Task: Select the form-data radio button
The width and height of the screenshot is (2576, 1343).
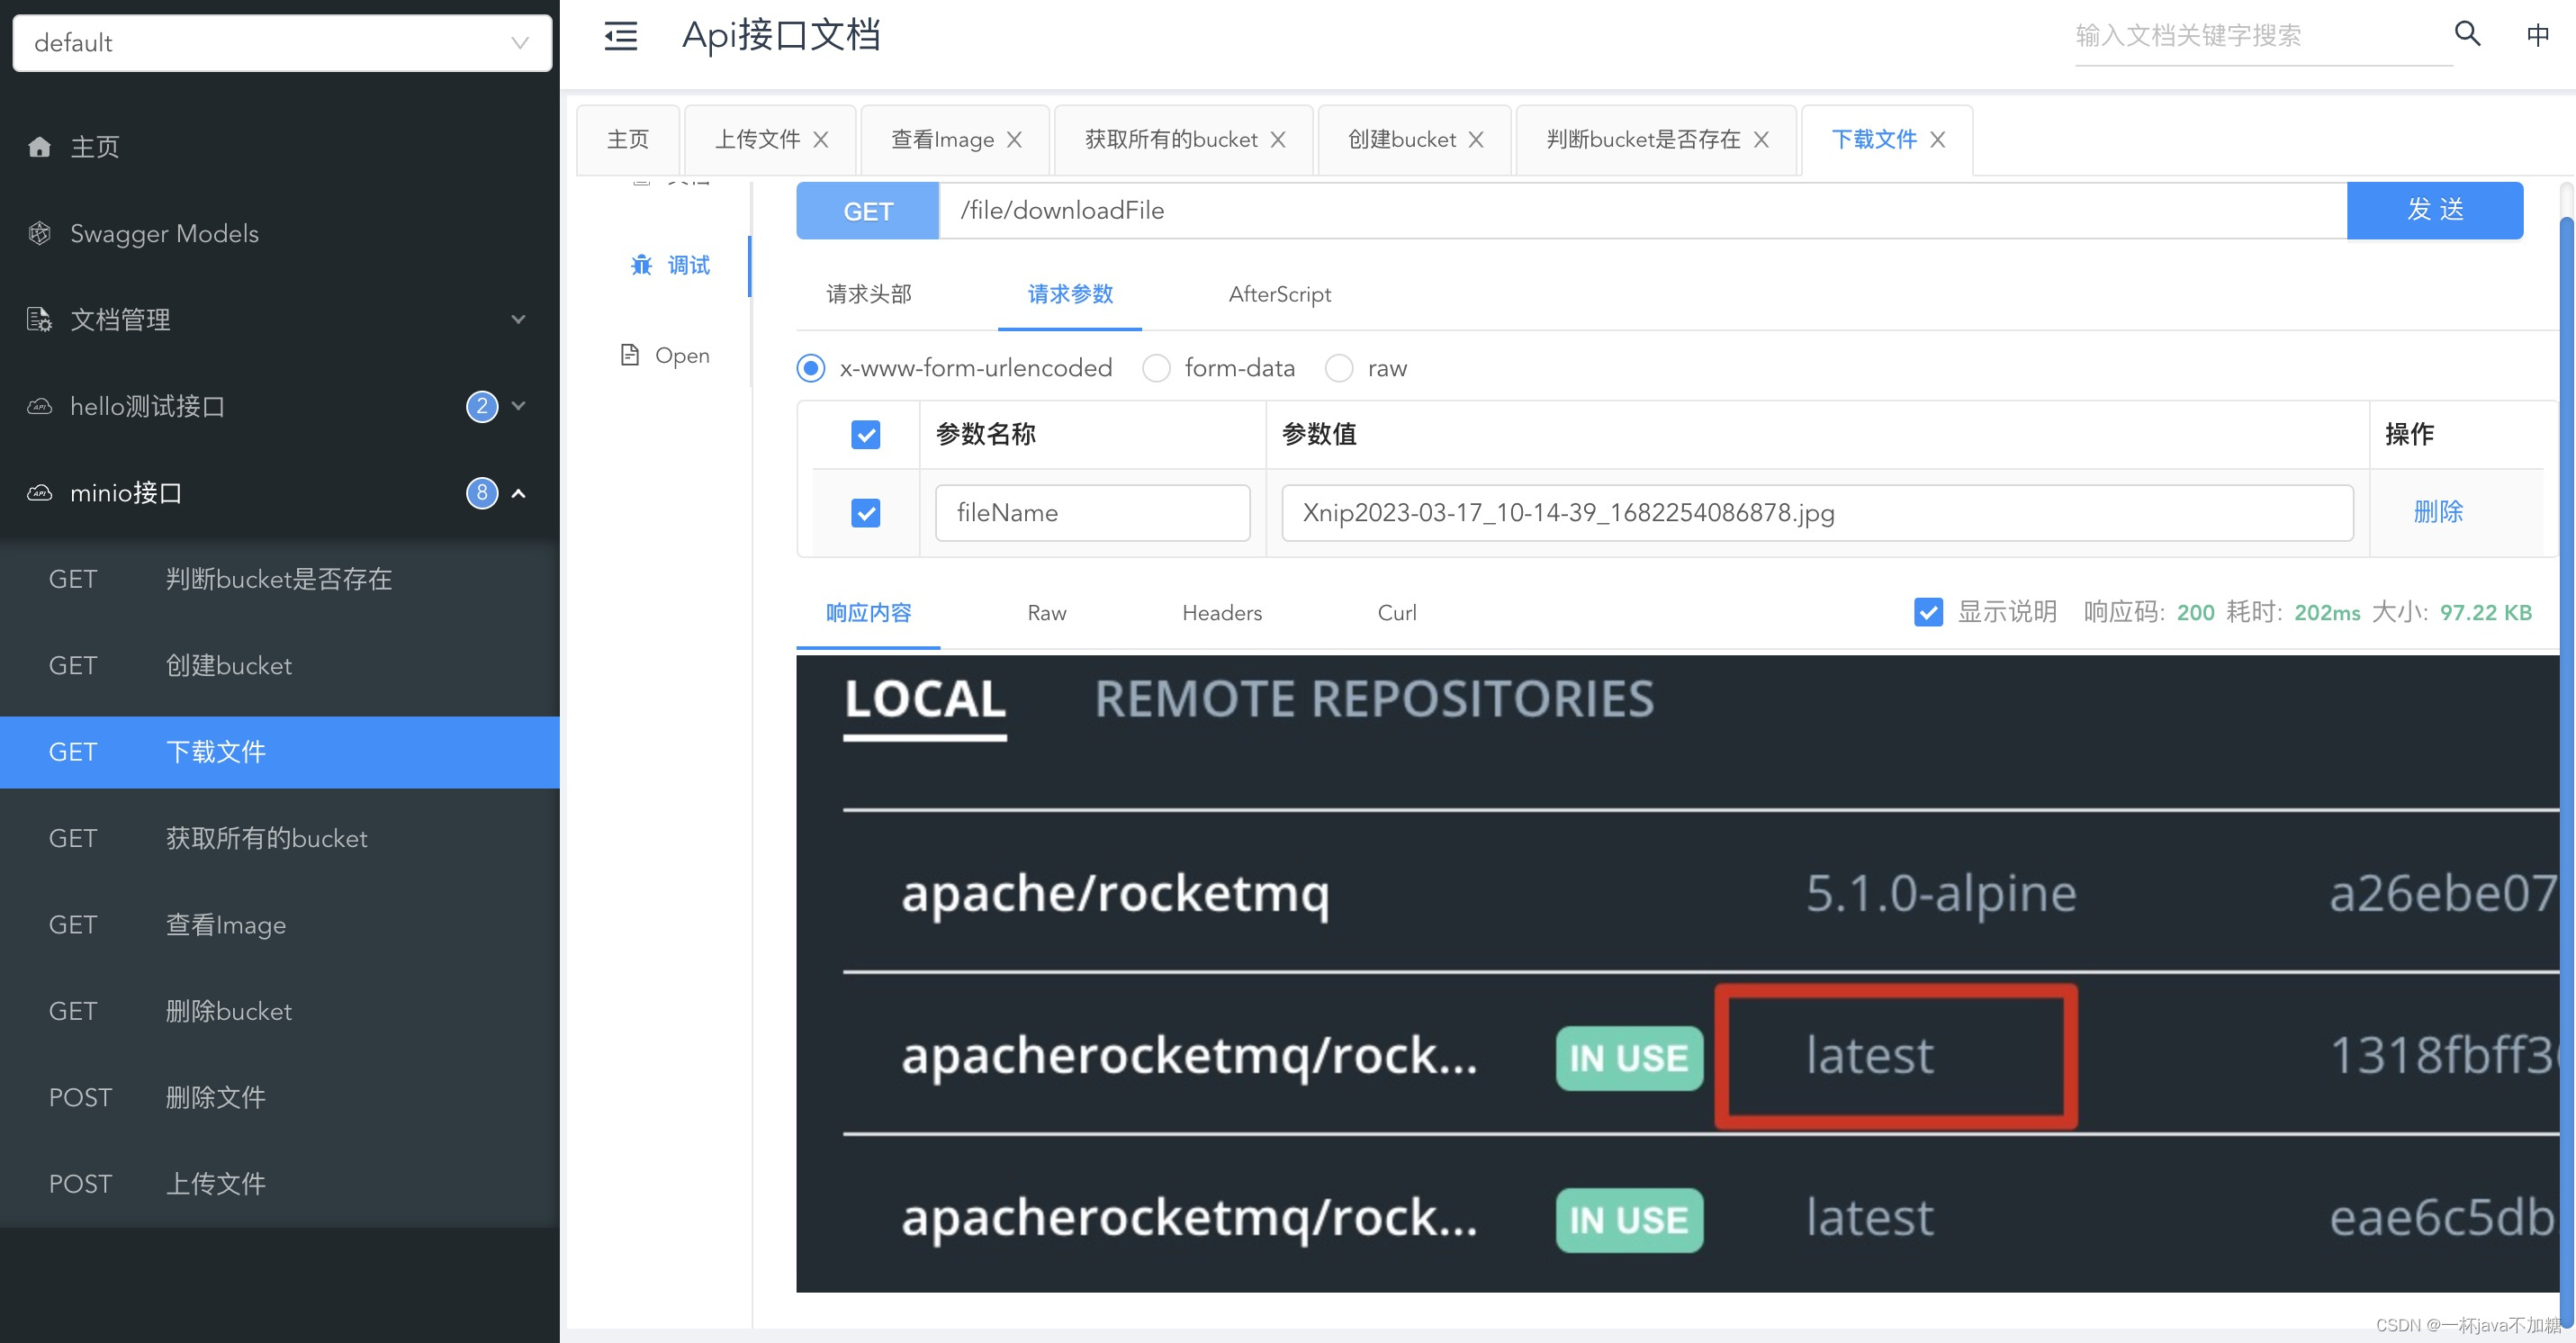Action: (1156, 368)
